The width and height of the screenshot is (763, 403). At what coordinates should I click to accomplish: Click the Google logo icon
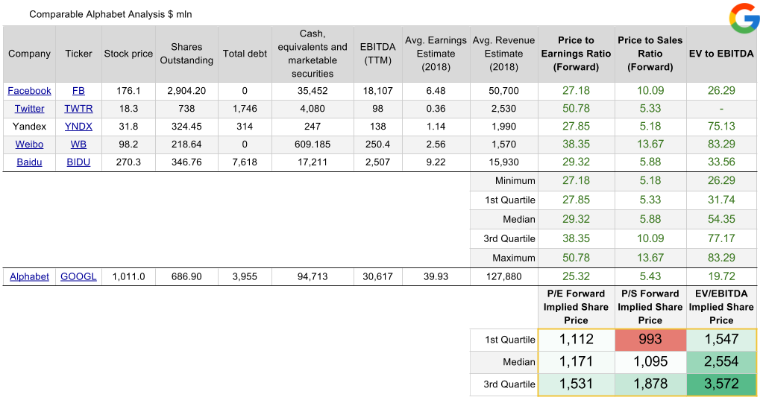click(744, 18)
